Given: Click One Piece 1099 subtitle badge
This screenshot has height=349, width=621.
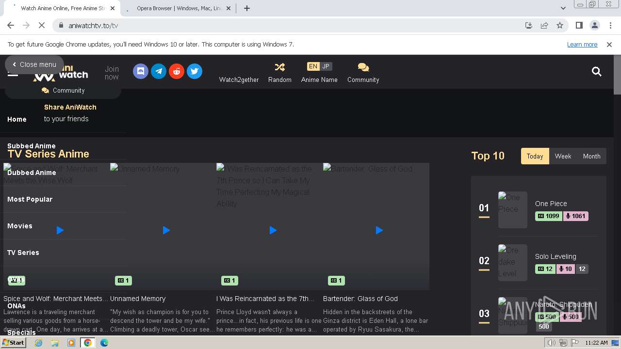Looking at the screenshot, I should coord(548,216).
